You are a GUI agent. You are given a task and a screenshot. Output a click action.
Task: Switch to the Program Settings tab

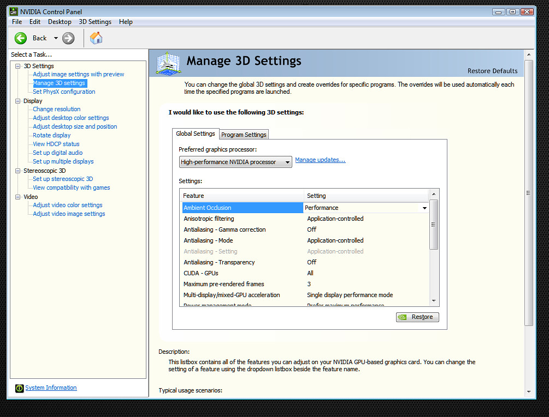coord(244,135)
